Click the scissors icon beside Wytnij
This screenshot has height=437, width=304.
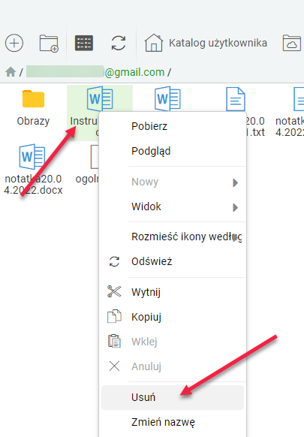(114, 291)
